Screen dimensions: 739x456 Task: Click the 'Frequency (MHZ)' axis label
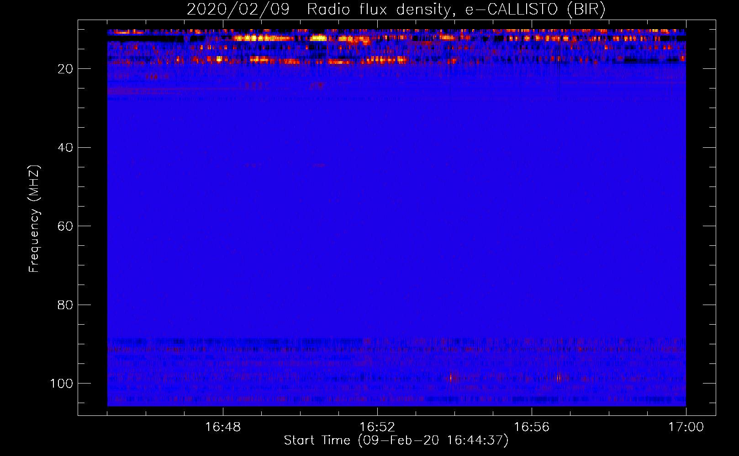tap(34, 218)
